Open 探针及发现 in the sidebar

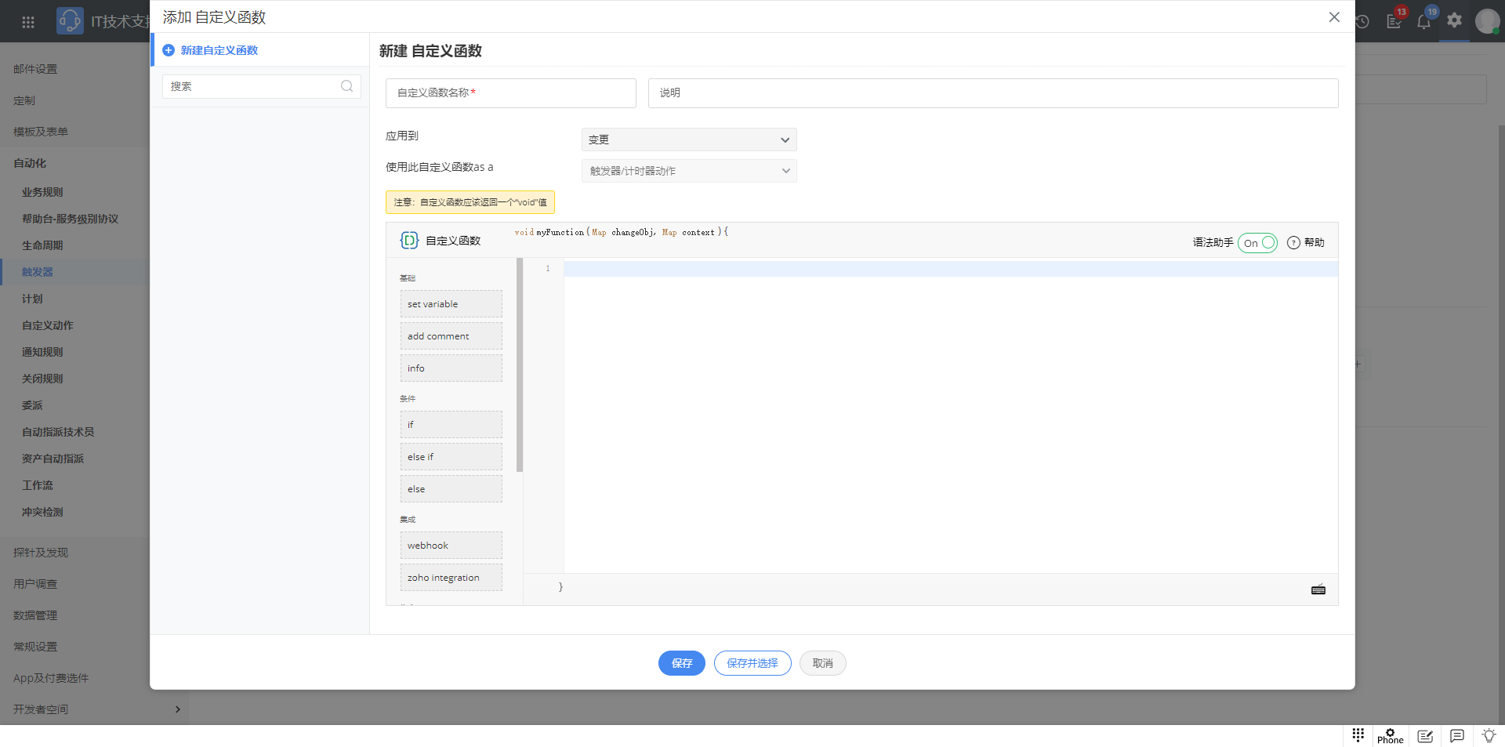(41, 553)
